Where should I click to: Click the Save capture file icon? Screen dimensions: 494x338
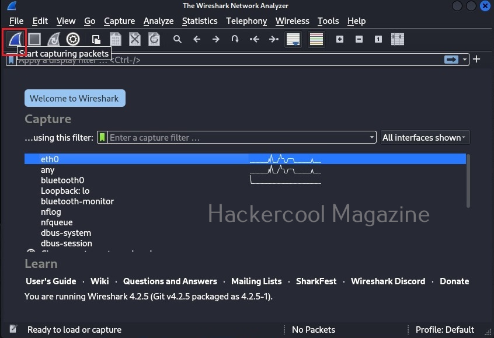pos(115,39)
